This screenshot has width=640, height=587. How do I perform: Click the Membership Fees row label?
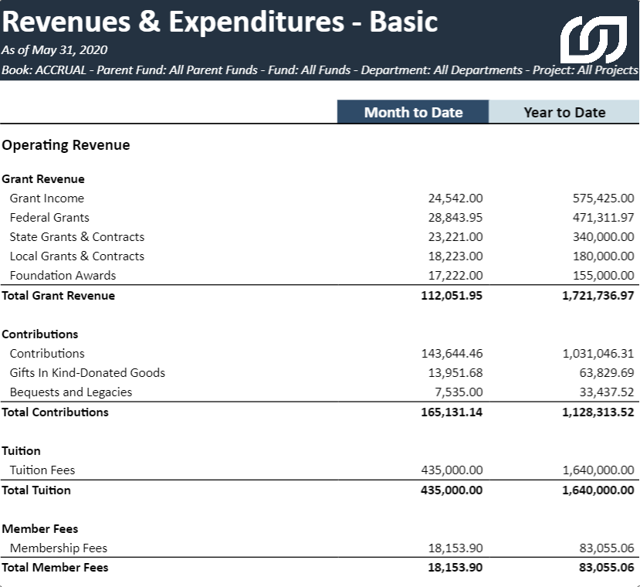click(59, 548)
